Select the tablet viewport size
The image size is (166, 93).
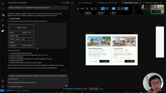(x=122, y=9)
